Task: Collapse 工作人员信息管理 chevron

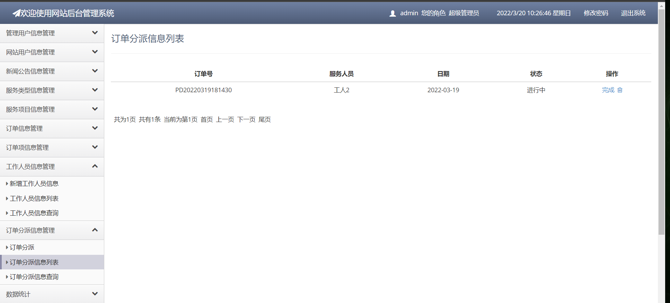Action: [95, 166]
